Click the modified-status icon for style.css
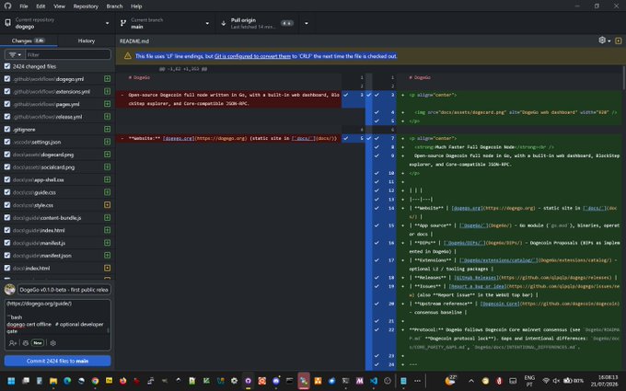 click(x=108, y=204)
